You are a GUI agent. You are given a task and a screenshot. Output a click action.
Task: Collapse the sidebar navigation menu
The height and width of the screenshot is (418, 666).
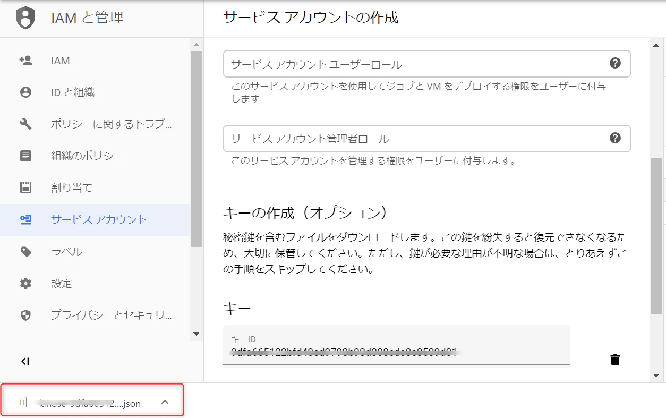coord(25,362)
